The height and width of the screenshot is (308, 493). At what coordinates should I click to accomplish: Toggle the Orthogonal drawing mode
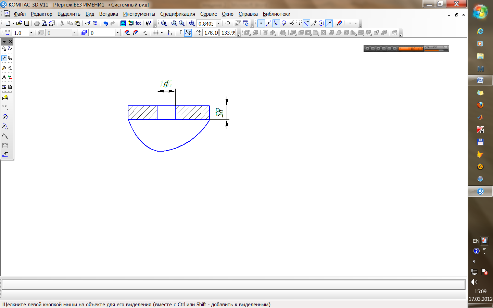(180, 33)
